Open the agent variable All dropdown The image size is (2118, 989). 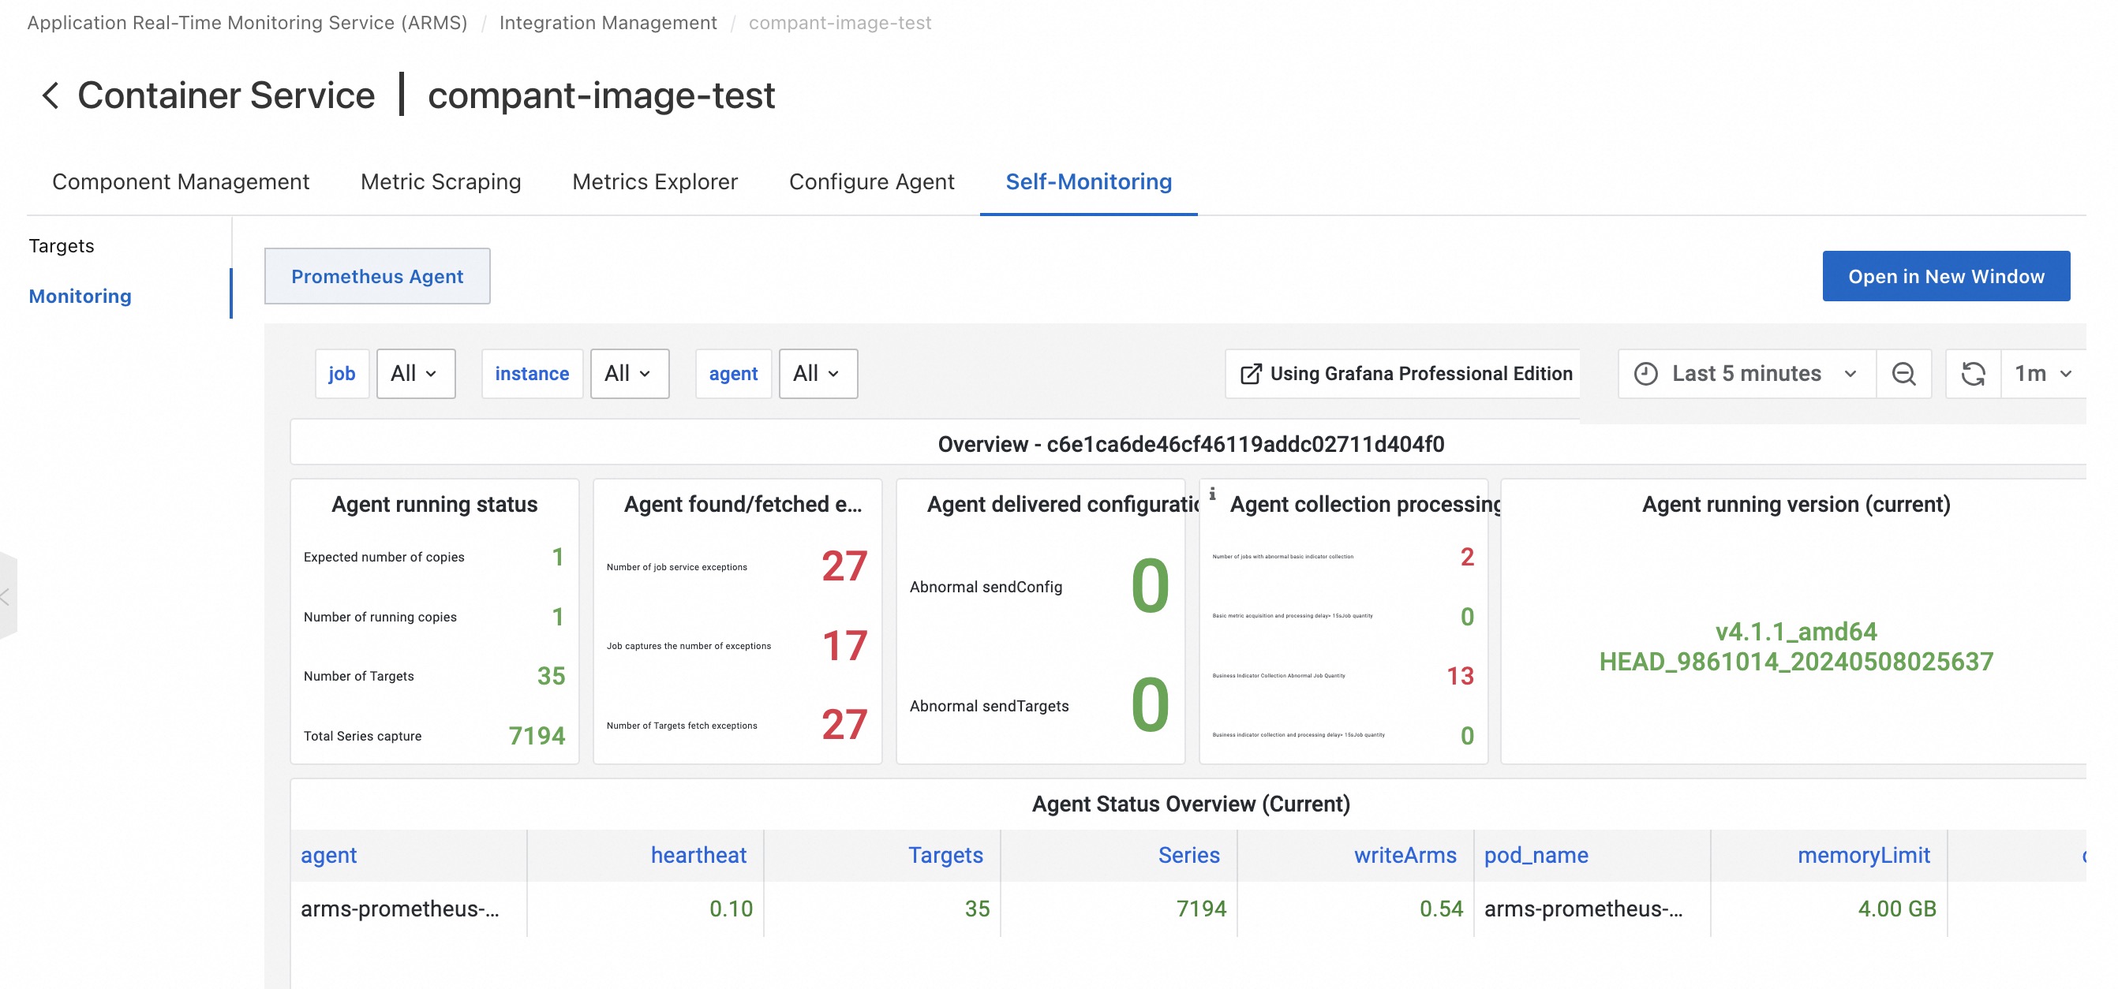click(x=818, y=374)
